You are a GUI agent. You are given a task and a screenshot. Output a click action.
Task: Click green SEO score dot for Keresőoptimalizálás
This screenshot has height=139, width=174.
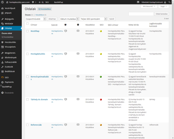coord(101,77)
